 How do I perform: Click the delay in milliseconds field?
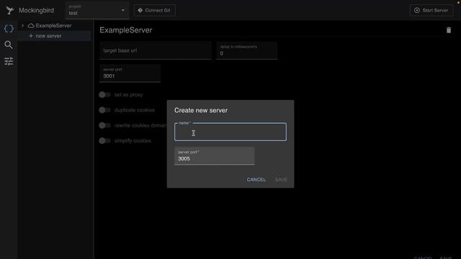246,50
